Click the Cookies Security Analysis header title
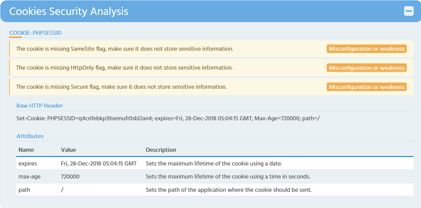This screenshot has height=208, width=421. [x=69, y=12]
